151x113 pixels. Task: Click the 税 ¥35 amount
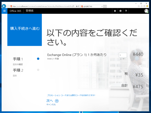coord(139,75)
